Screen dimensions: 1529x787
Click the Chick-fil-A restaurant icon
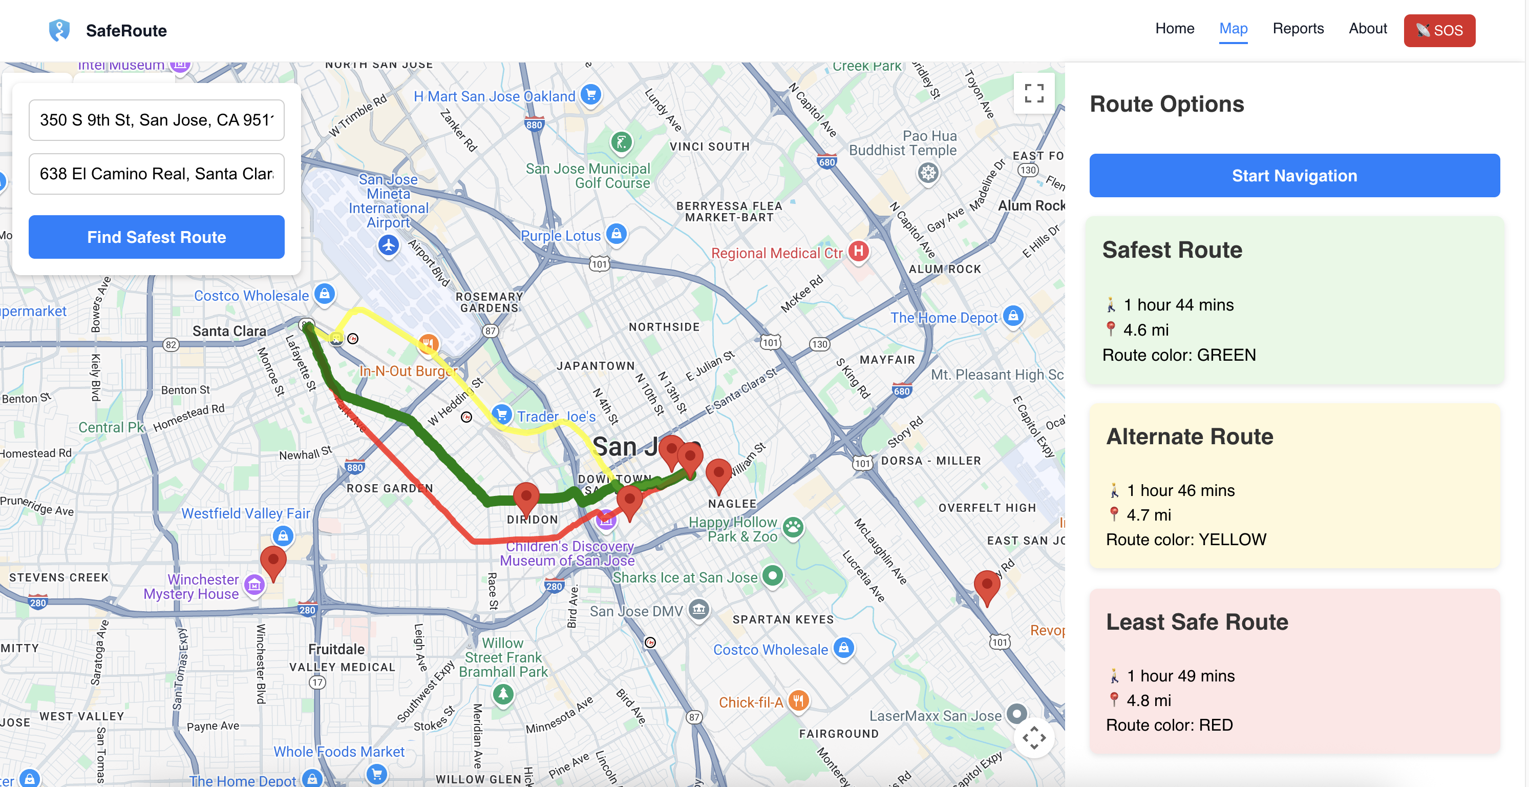pos(798,701)
